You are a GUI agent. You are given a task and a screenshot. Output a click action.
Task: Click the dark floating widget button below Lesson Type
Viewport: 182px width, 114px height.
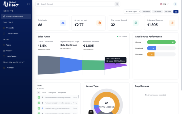91,112
